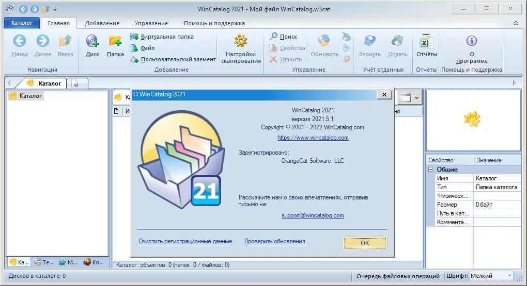This screenshot has width=527, height=286.
Task: Click Очередь файловых операций in status bar
Action: tap(398, 276)
